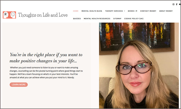Click the italic positive changes headline
This screenshot has height=109, width=181.
pyautogui.click(x=46, y=58)
